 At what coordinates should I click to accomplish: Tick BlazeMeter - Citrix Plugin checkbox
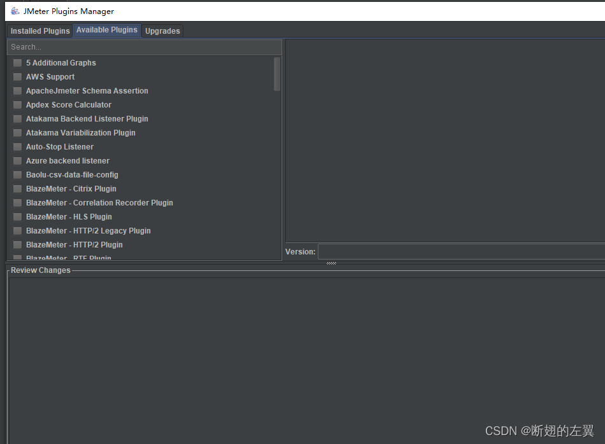(x=17, y=189)
